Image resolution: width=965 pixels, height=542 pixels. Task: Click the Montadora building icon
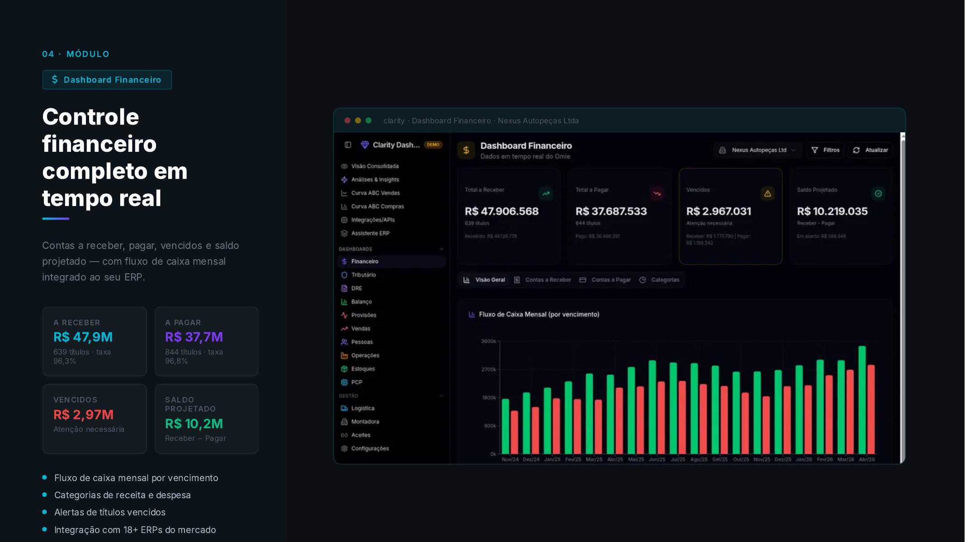pos(344,422)
